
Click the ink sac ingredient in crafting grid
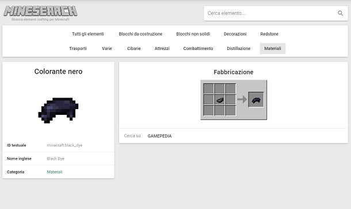coord(220,99)
